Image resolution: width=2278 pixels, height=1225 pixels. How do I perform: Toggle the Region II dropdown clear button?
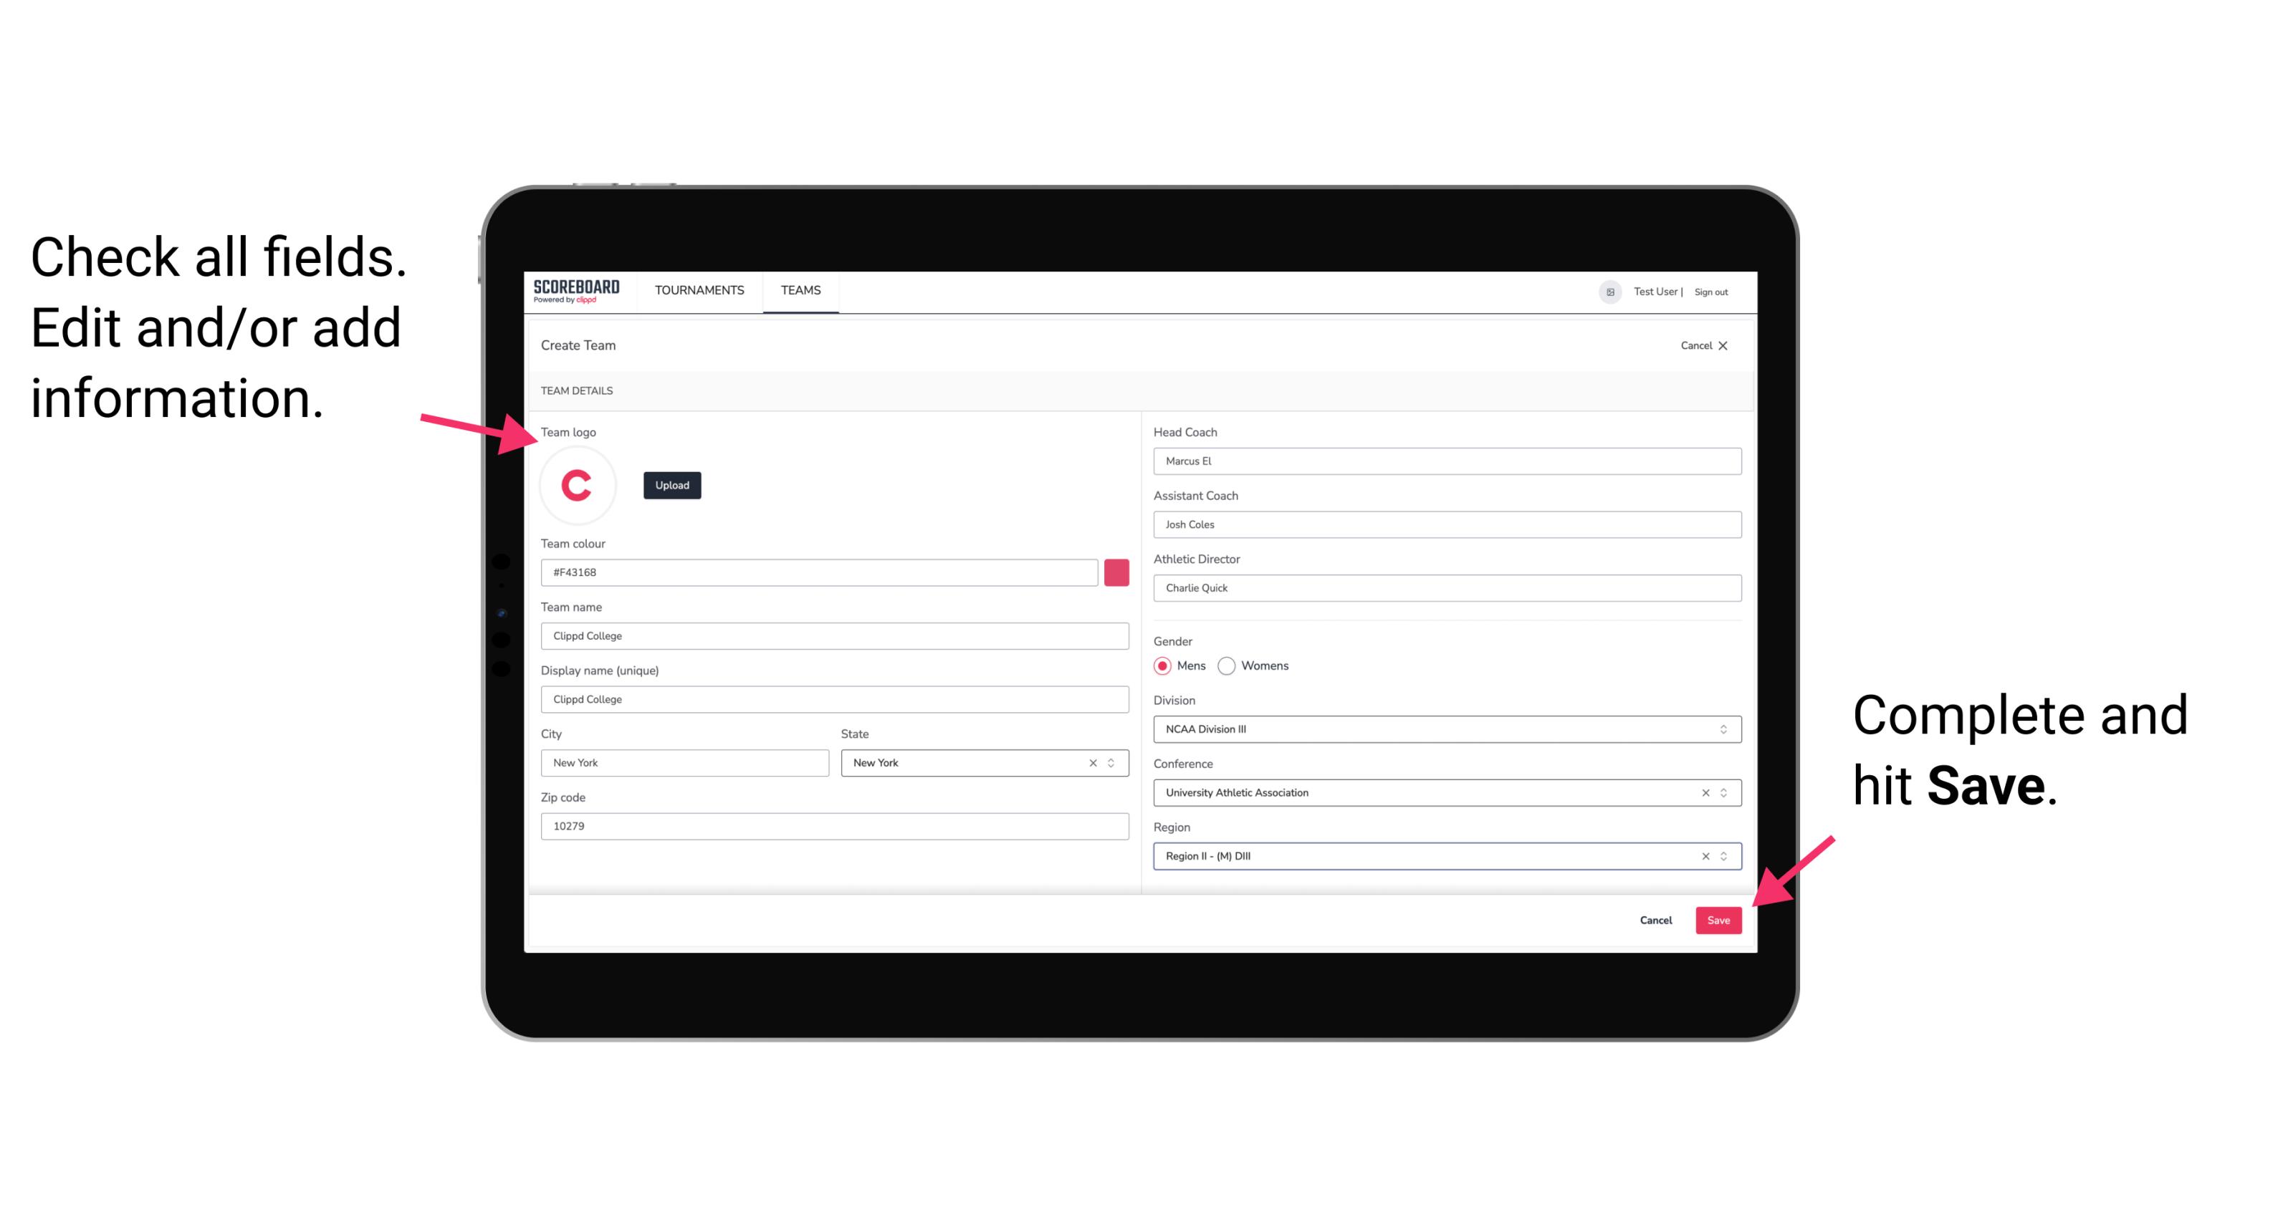(1702, 857)
